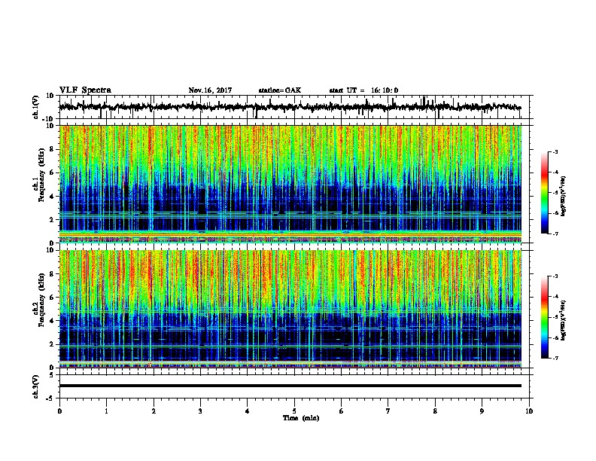Click time axis tick label "9"

click(482, 411)
